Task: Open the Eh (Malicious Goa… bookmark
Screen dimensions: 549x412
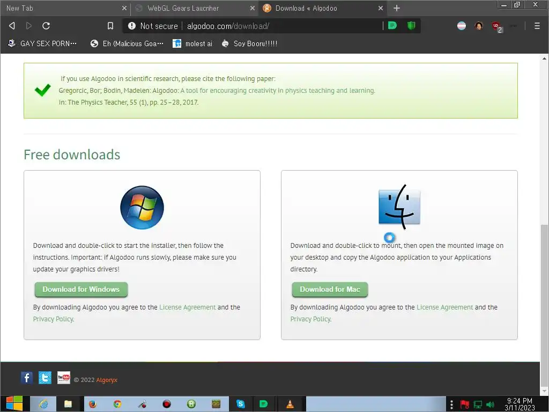Action: pos(127,43)
